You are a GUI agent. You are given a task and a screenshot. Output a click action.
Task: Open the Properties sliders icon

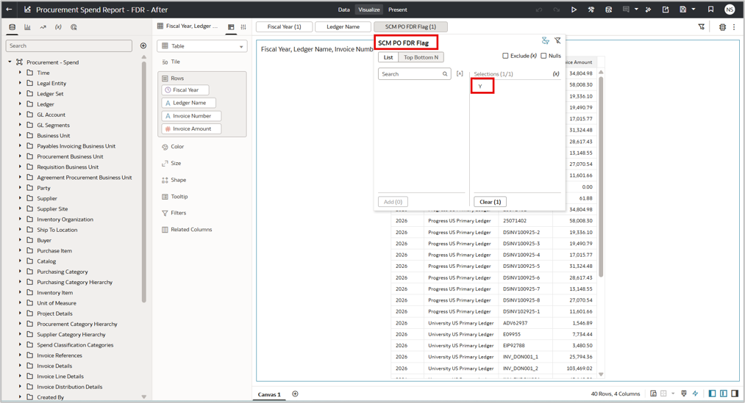(x=243, y=27)
